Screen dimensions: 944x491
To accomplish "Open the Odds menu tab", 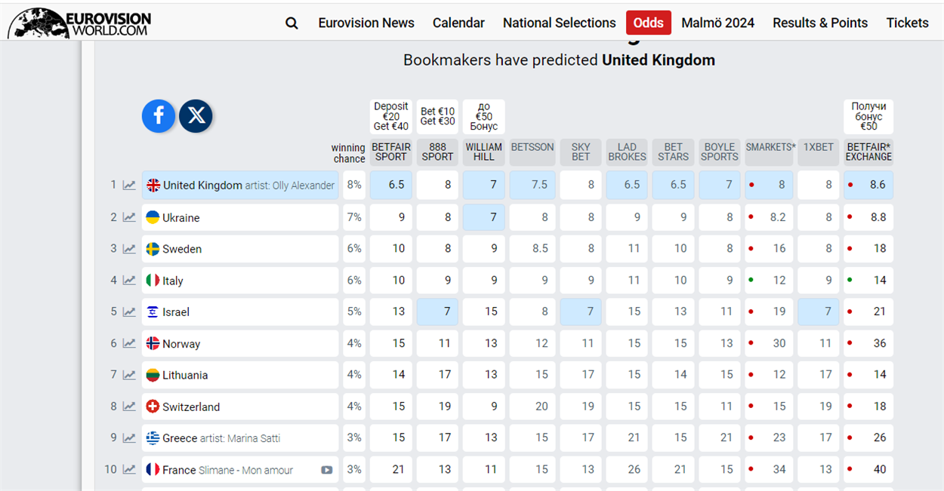I will click(649, 23).
